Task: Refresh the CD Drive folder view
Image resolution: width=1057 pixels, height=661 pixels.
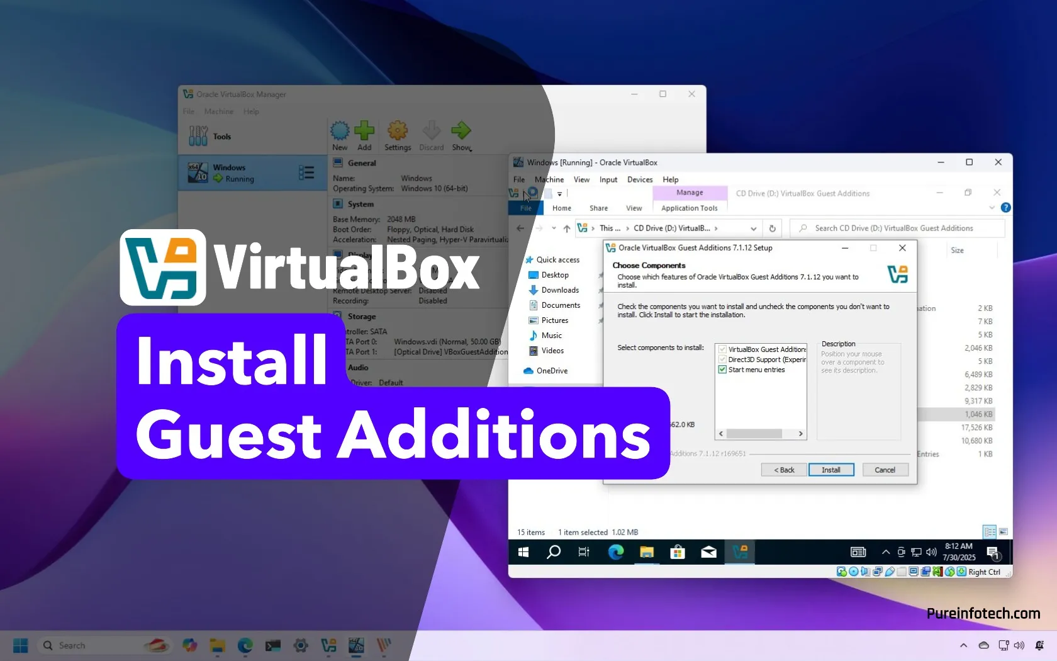Action: [x=772, y=229]
